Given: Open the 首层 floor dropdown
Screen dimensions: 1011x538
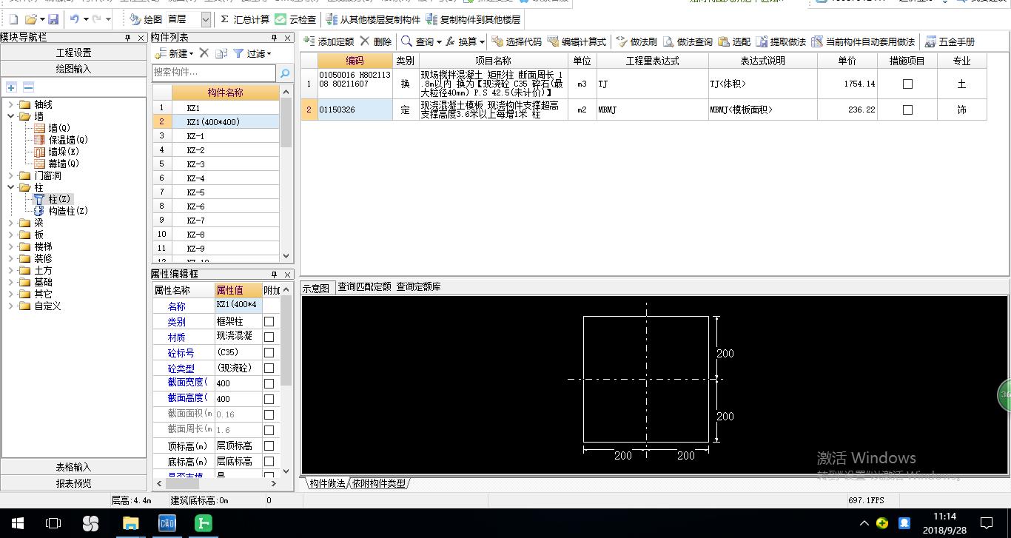Looking at the screenshot, I should click(x=205, y=19).
